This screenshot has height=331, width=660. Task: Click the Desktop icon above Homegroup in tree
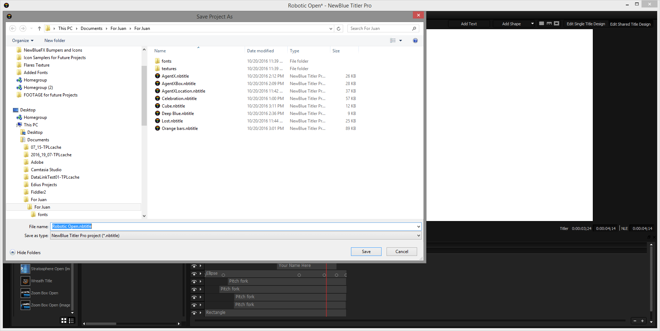point(16,110)
